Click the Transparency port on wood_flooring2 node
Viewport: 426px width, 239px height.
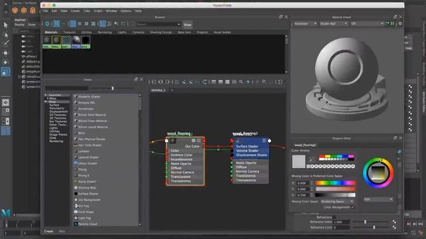point(166,181)
